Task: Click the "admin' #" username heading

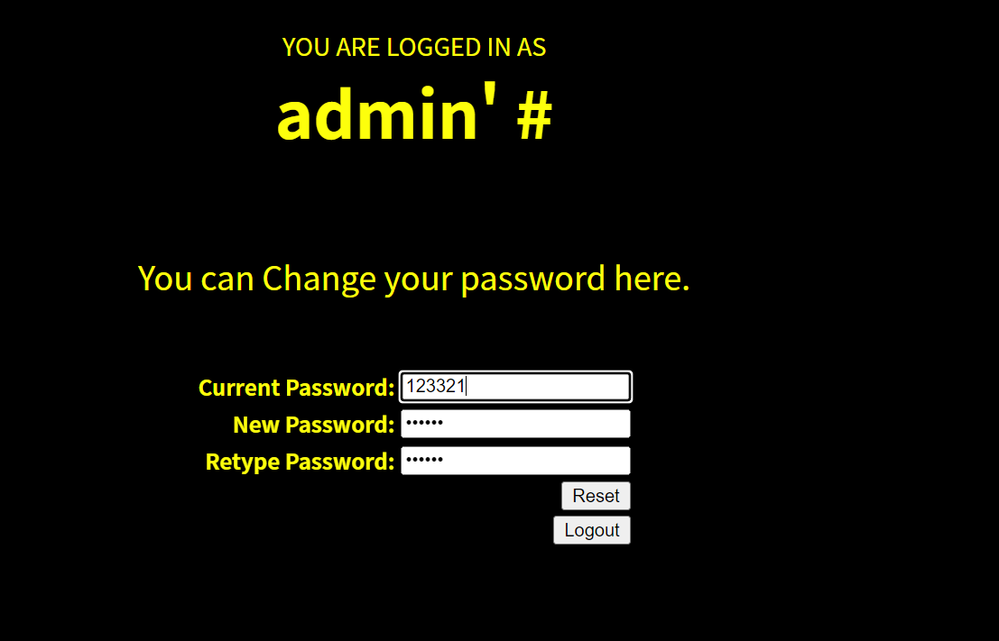Action: (x=414, y=114)
